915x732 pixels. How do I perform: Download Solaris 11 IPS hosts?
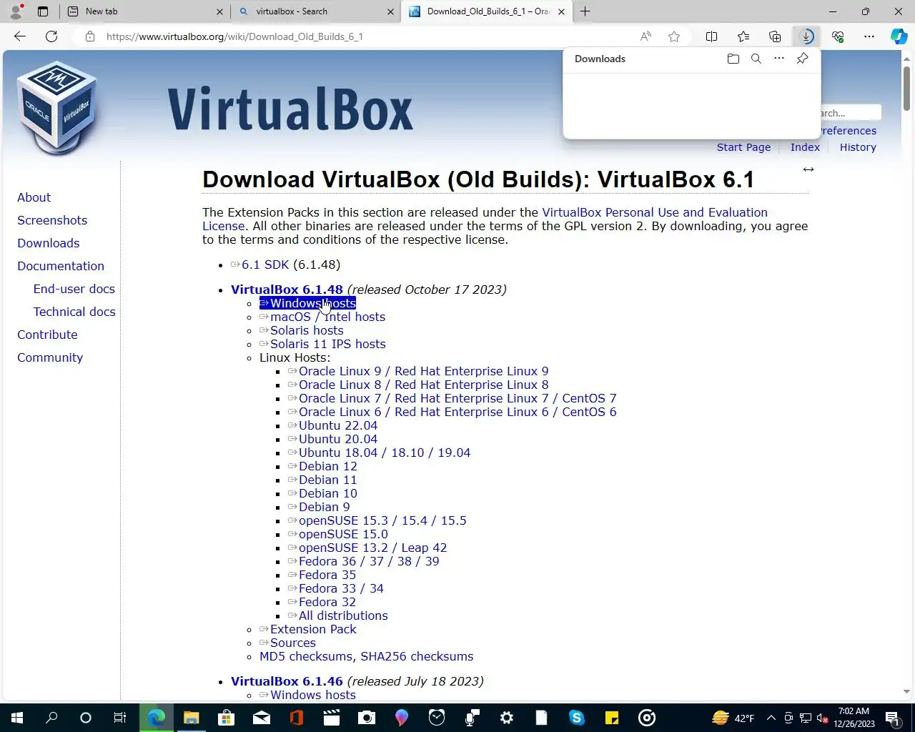click(327, 344)
